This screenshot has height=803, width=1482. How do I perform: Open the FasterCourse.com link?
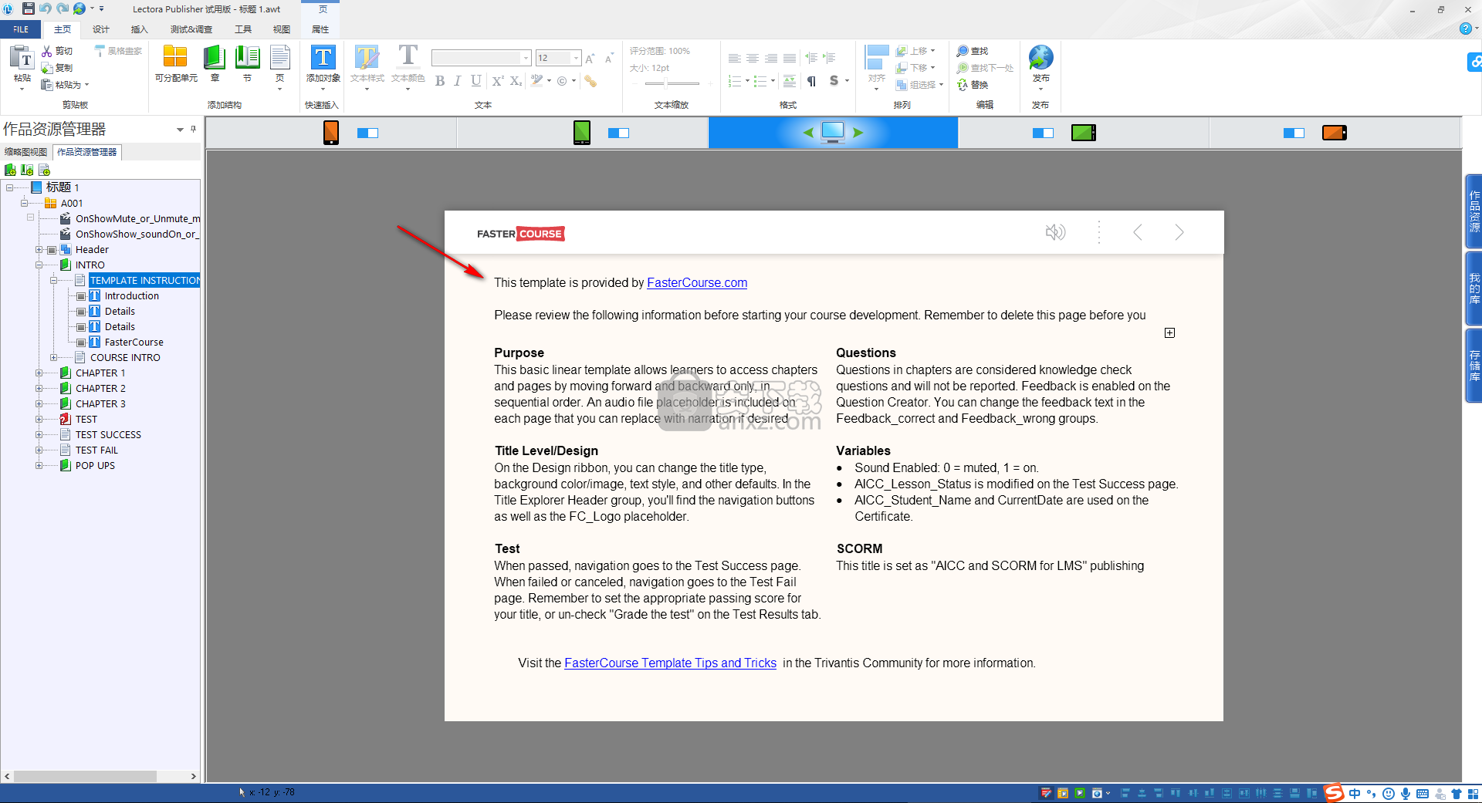697,282
